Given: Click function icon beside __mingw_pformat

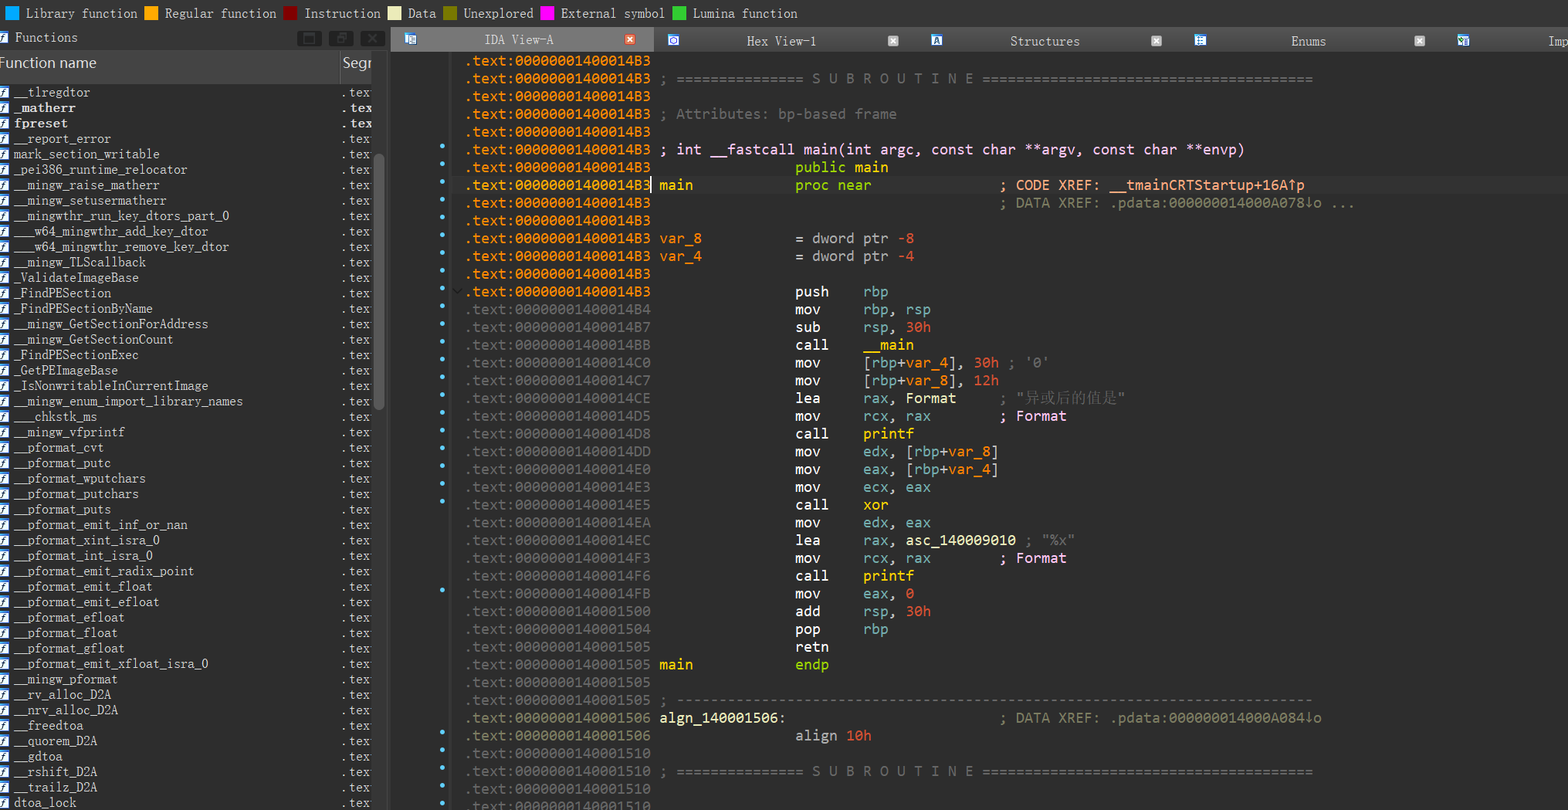Looking at the screenshot, I should [x=5, y=680].
